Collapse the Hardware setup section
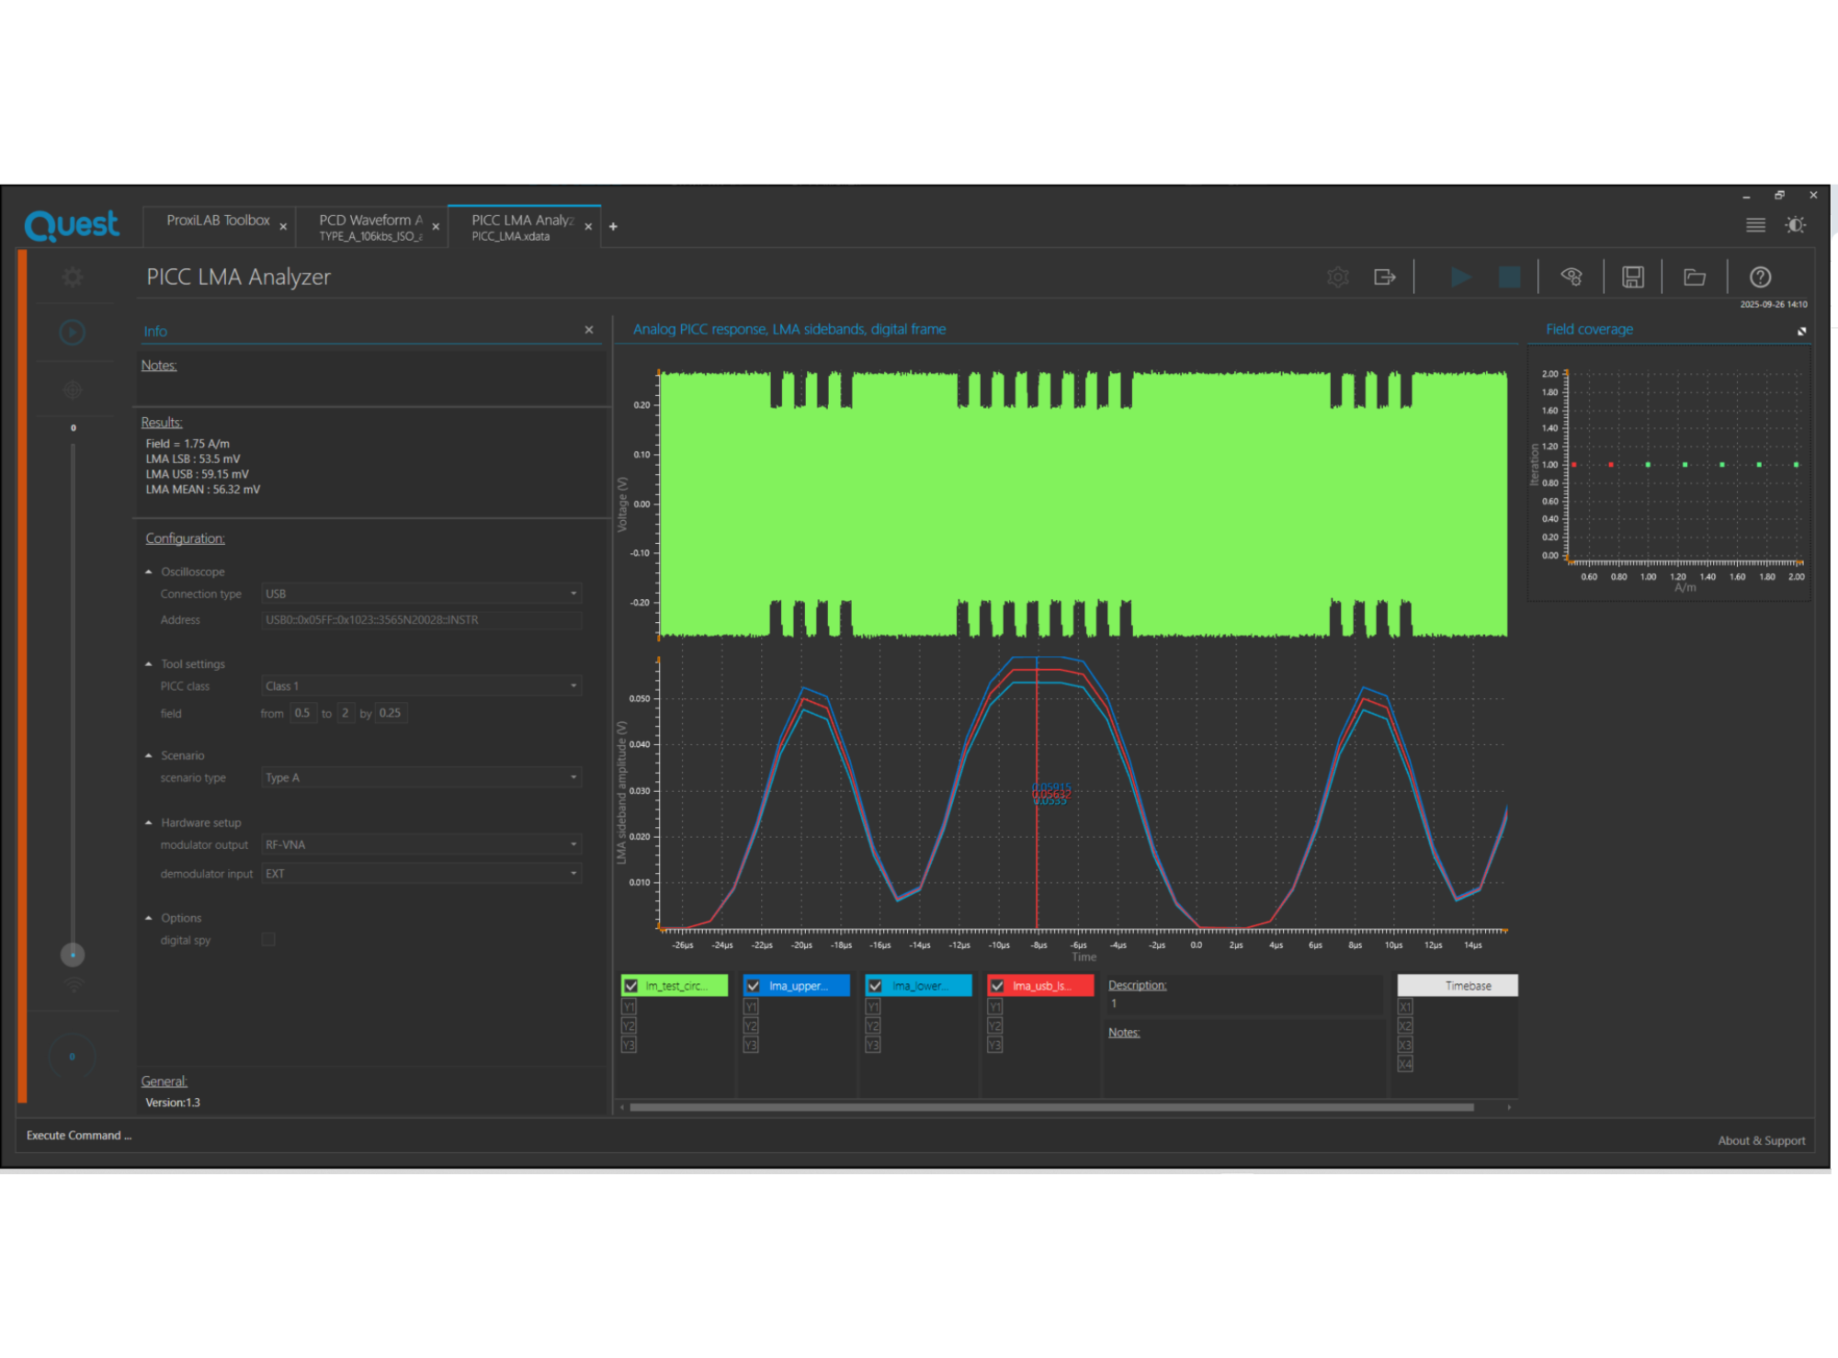Image resolution: width=1838 pixels, height=1358 pixels. 149,822
